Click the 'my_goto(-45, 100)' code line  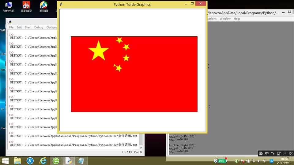point(182,136)
